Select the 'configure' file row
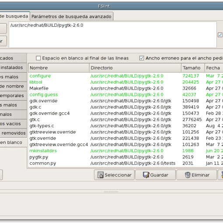The image size is (223, 223). pos(125,76)
